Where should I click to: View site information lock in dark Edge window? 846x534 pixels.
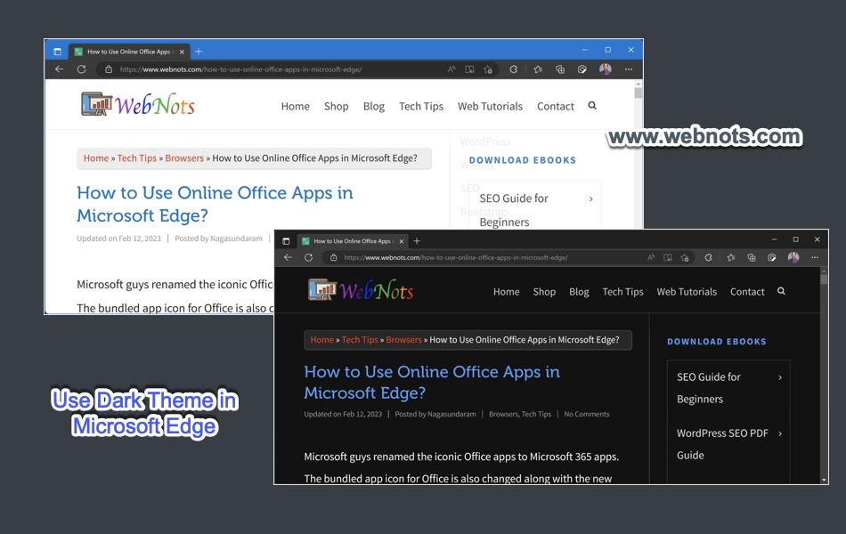333,257
